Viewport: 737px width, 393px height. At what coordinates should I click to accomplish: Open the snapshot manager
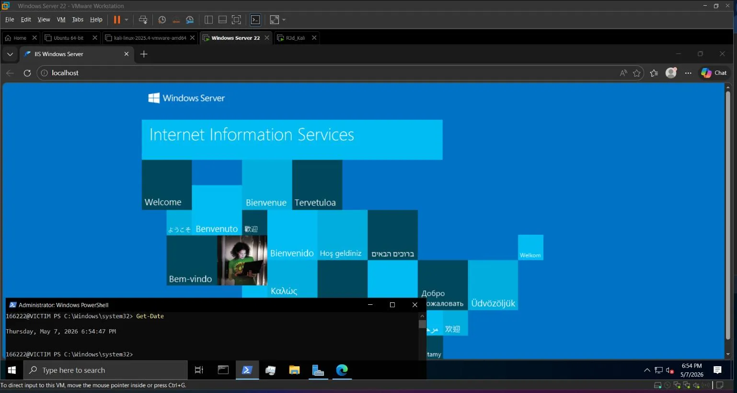[x=190, y=20]
